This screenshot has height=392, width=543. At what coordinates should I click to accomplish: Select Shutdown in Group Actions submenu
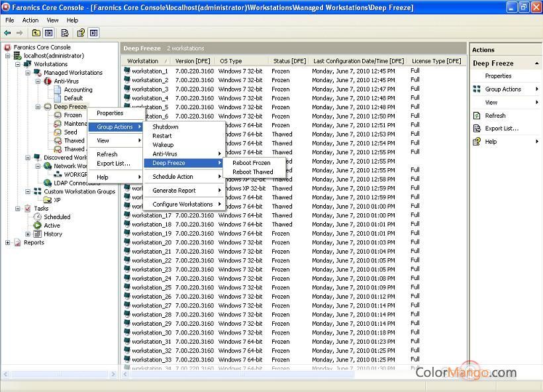click(x=184, y=126)
